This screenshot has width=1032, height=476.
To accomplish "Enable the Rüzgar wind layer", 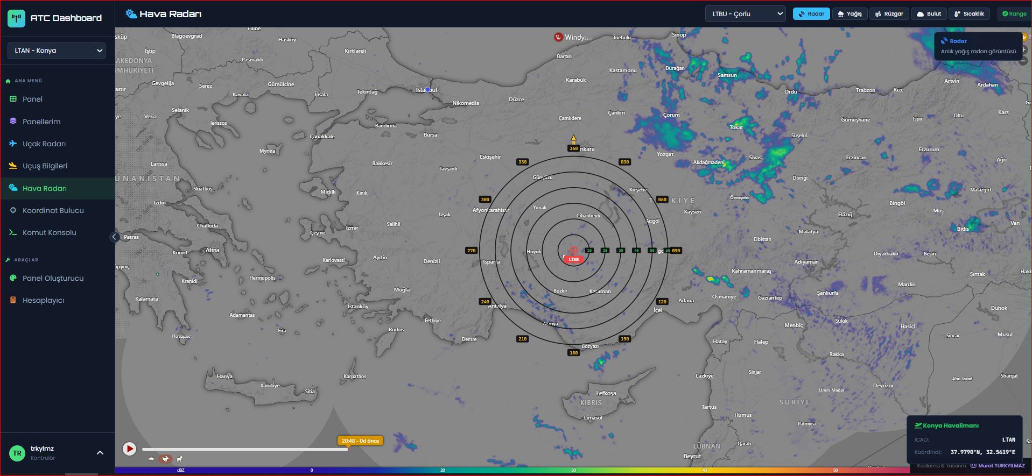I will coord(889,14).
